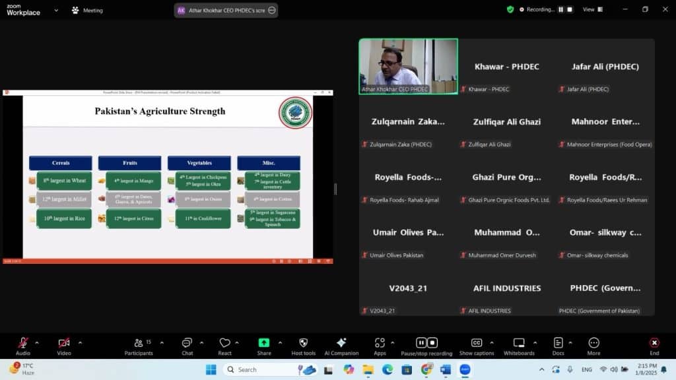The height and width of the screenshot is (380, 676).
Task: Click the green Share screen icon
Action: tap(264, 343)
